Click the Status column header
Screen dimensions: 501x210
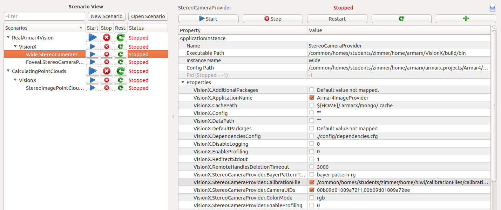point(148,28)
